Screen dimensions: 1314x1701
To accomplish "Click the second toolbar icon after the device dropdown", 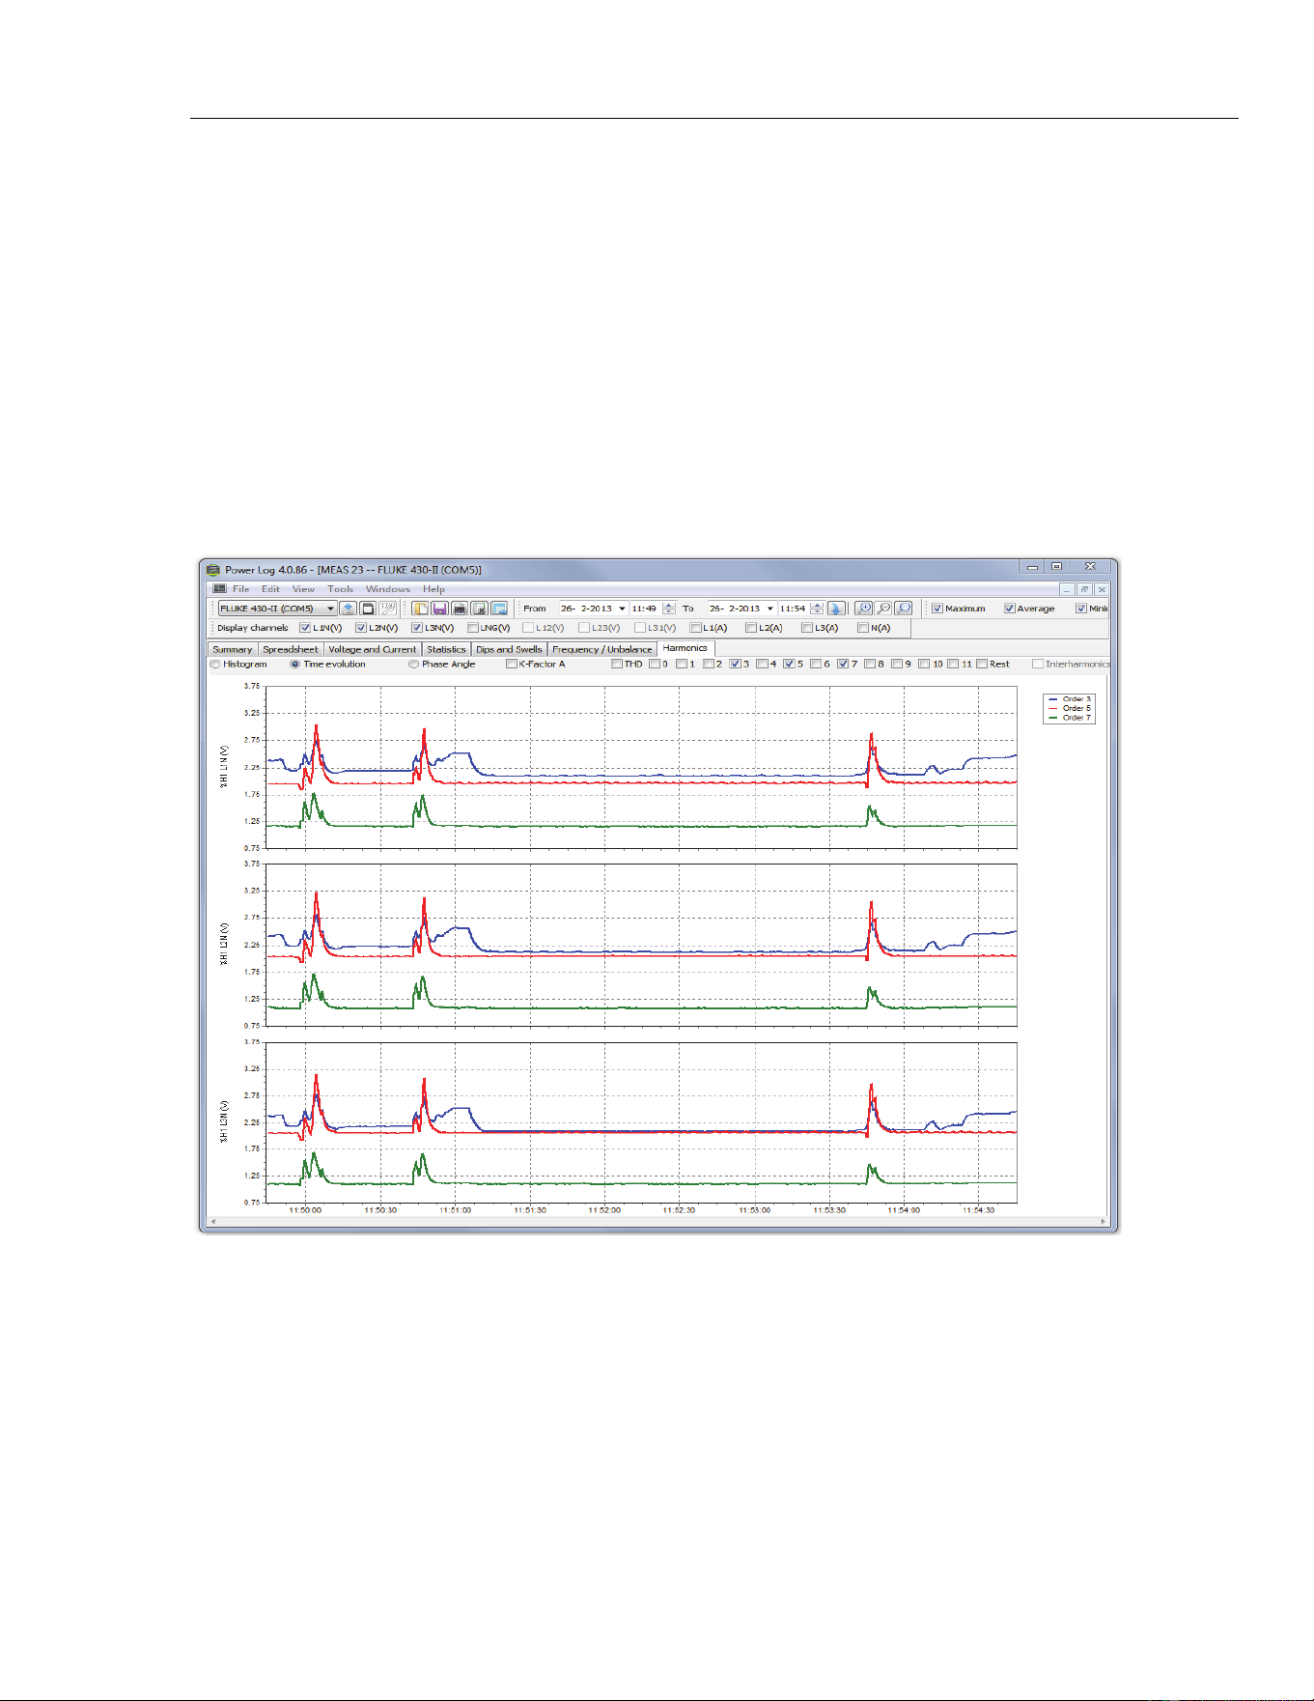I will 368,609.
